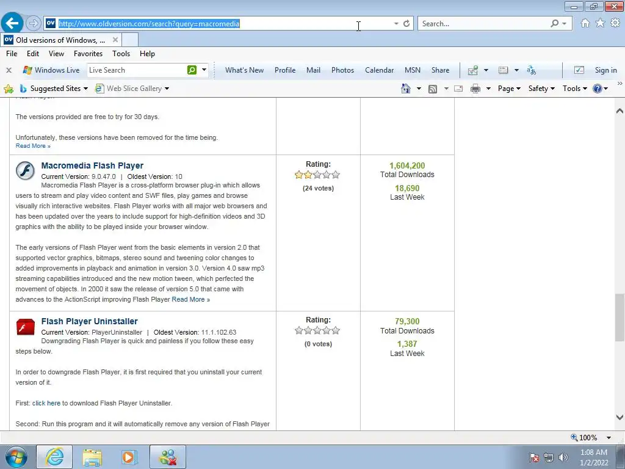Click the Add to Favorites Bar star icon
This screenshot has width=625, height=469.
(x=9, y=89)
